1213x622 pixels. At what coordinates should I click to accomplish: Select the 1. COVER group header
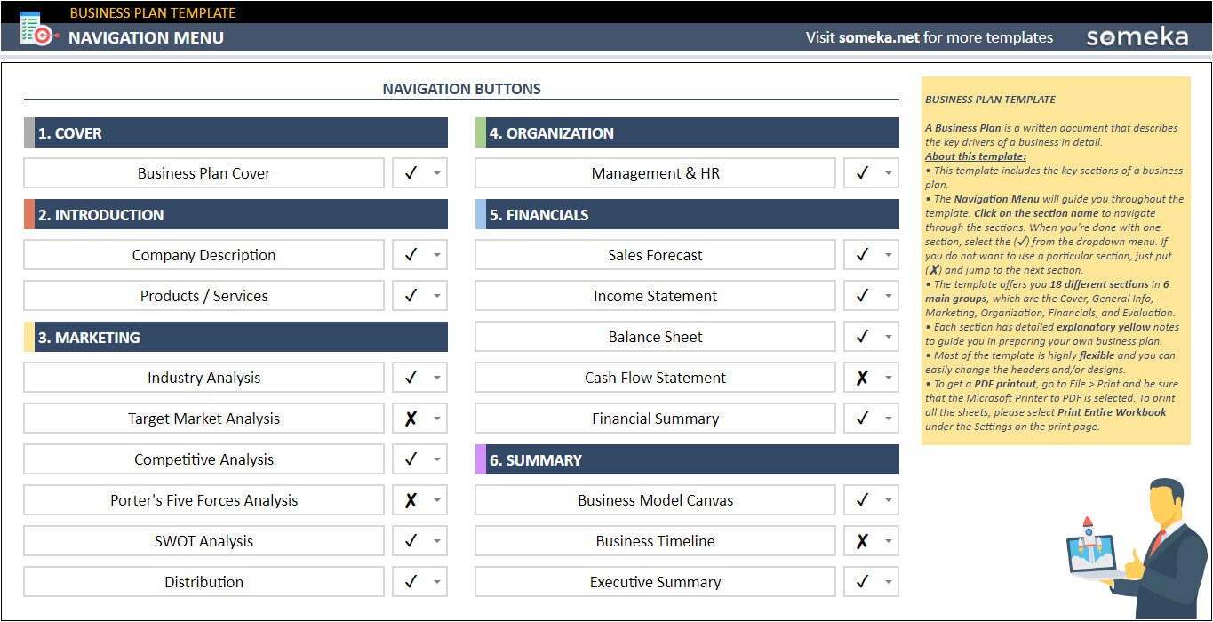point(235,133)
